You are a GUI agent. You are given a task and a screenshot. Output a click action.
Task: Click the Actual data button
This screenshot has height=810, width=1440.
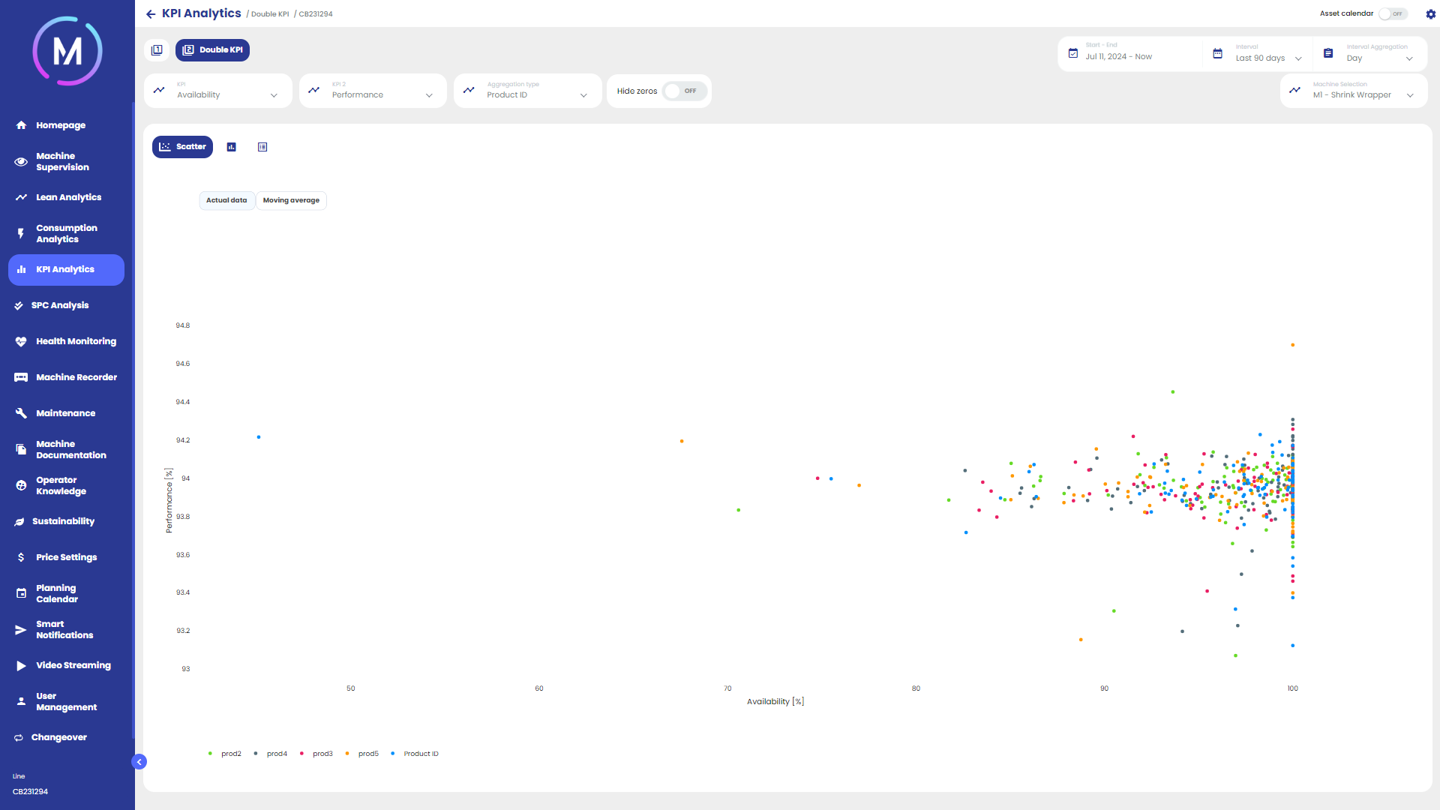coord(226,200)
